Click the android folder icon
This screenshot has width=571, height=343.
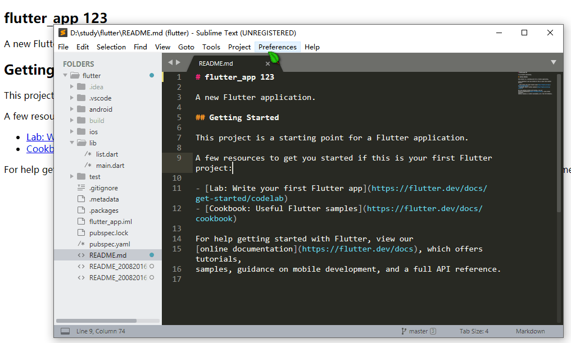point(81,109)
